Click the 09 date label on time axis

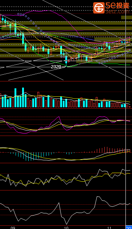click(13, 228)
